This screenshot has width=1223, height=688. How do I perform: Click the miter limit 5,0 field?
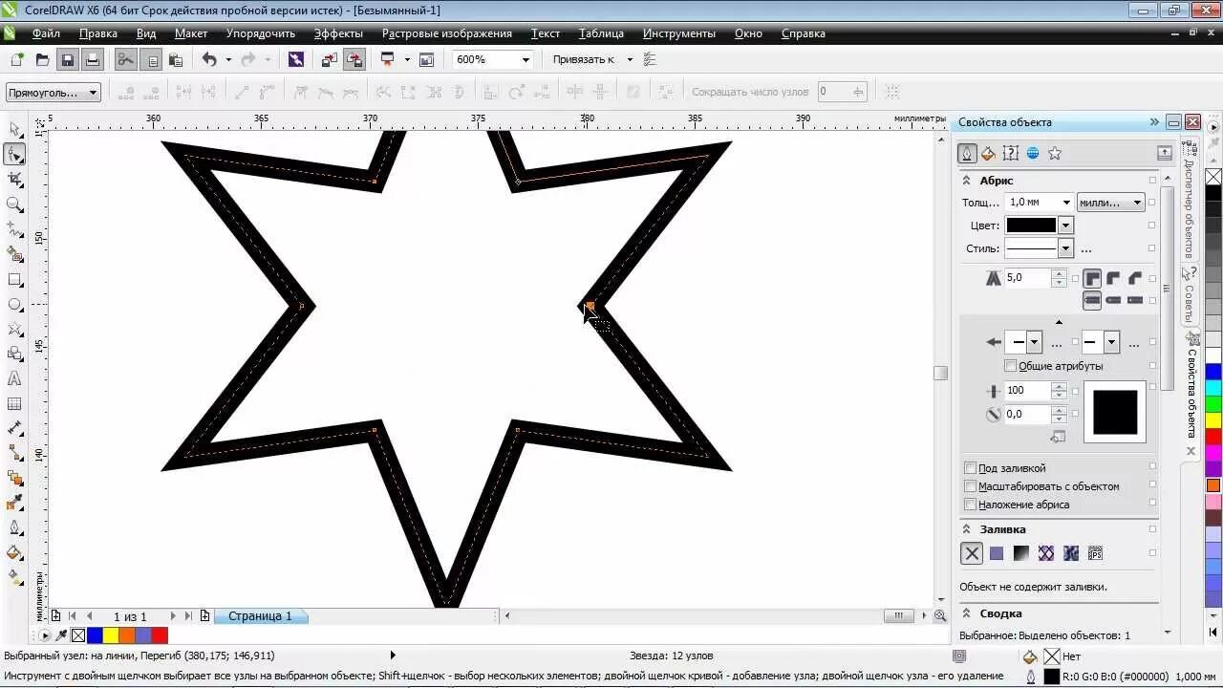(1027, 278)
